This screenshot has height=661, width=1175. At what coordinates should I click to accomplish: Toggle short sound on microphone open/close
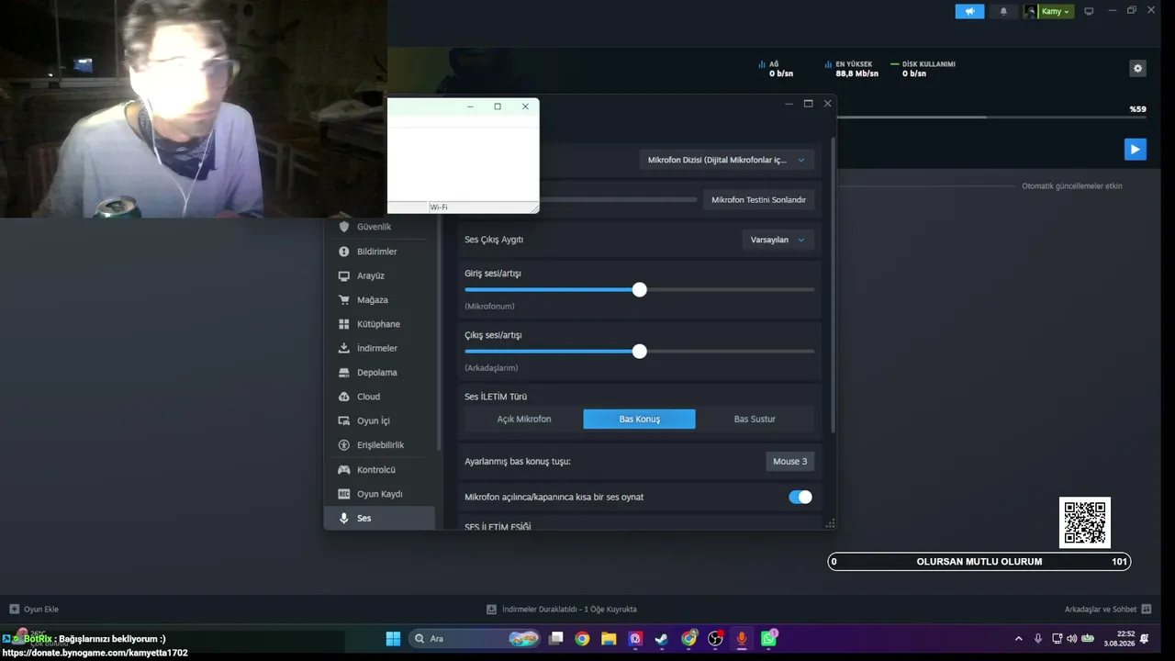800,497
